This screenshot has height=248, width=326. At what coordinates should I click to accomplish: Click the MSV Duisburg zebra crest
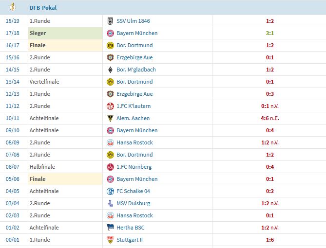110,203
